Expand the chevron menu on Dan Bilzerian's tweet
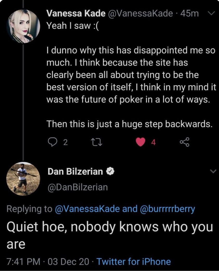 (213, 171)
